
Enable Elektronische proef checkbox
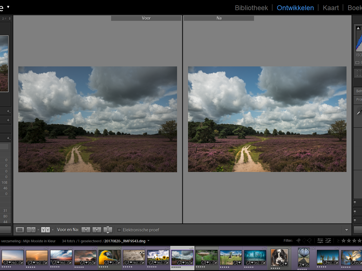pos(119,230)
